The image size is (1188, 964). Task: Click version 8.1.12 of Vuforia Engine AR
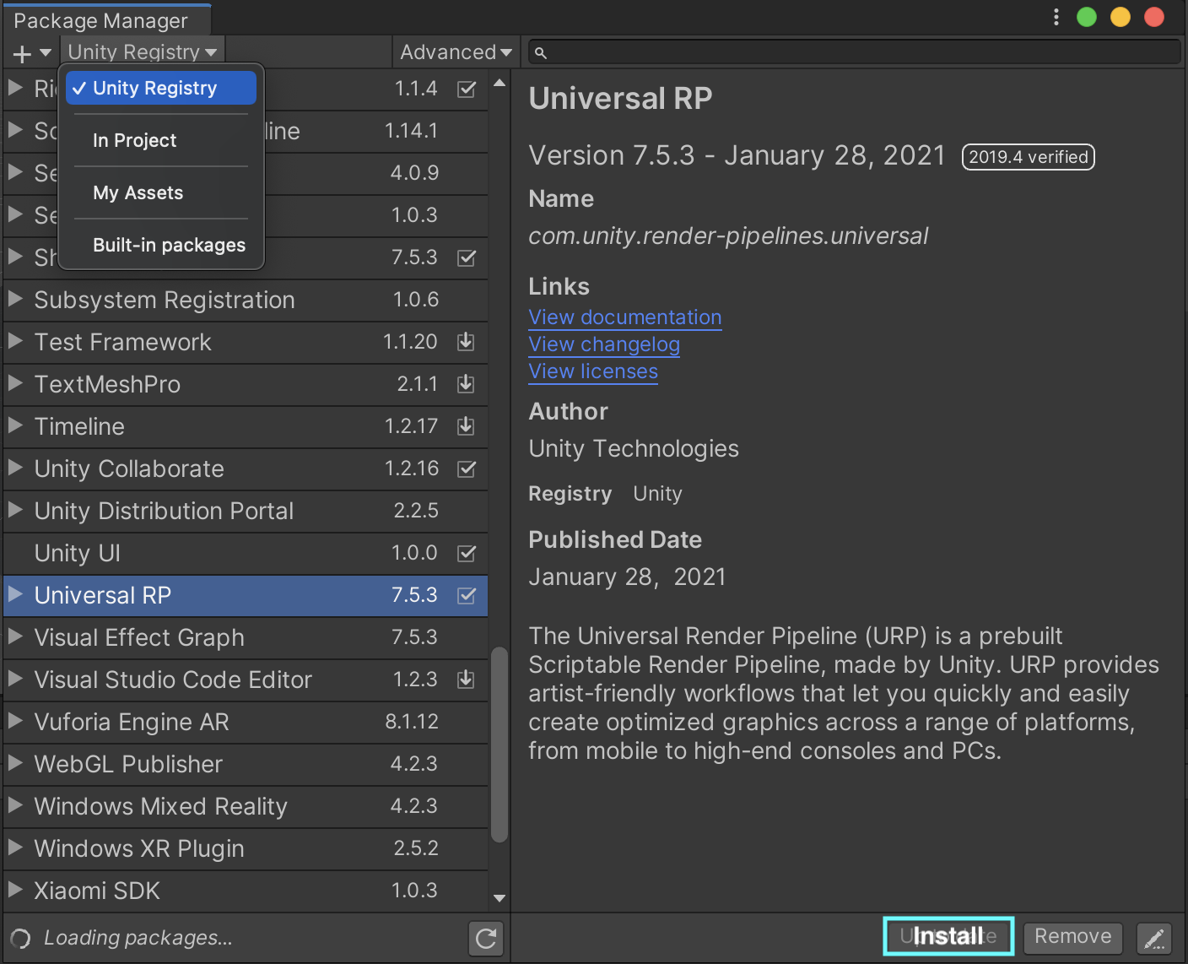coord(412,722)
